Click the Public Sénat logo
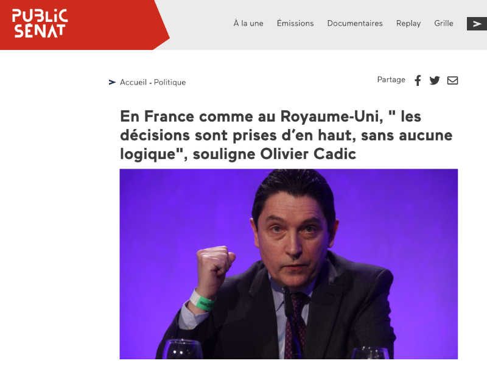The height and width of the screenshot is (366, 487). [40, 23]
